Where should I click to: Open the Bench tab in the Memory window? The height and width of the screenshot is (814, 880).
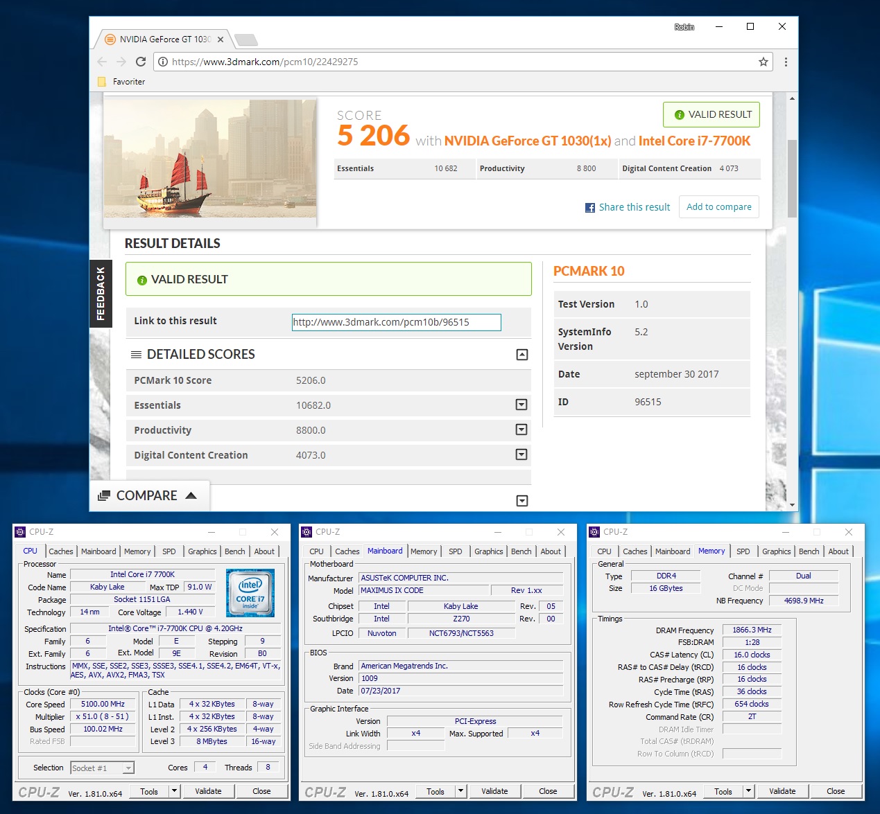tap(809, 551)
